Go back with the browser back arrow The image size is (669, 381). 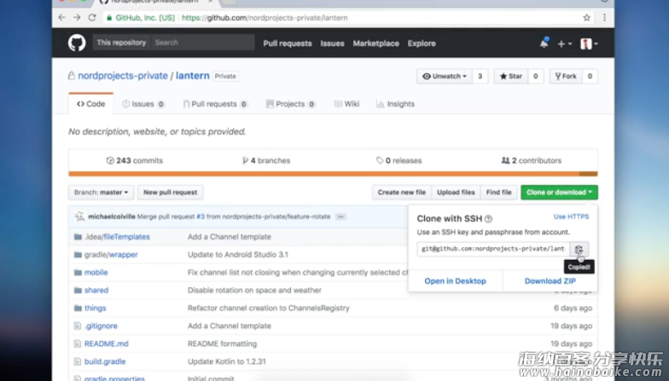pyautogui.click(x=61, y=17)
